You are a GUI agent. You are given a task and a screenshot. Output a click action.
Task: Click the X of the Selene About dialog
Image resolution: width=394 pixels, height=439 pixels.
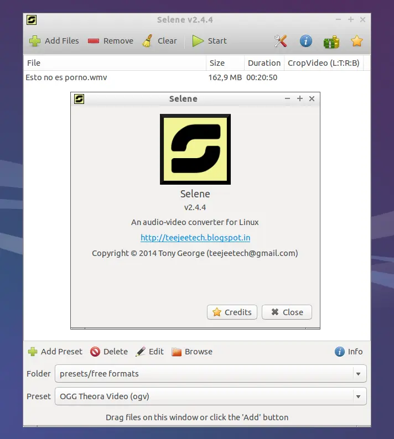(312, 99)
